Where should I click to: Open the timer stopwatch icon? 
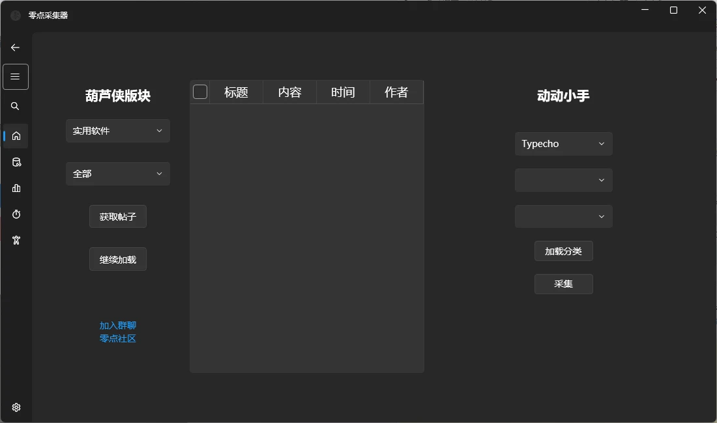[x=16, y=214]
